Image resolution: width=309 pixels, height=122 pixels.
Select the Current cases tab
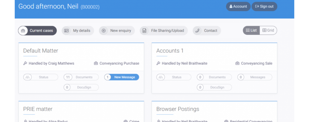click(x=37, y=31)
